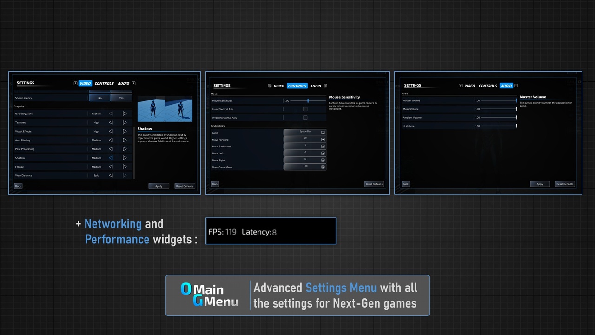Click Reset Defaults in the Controls panel
The image size is (595, 335).
(x=374, y=184)
